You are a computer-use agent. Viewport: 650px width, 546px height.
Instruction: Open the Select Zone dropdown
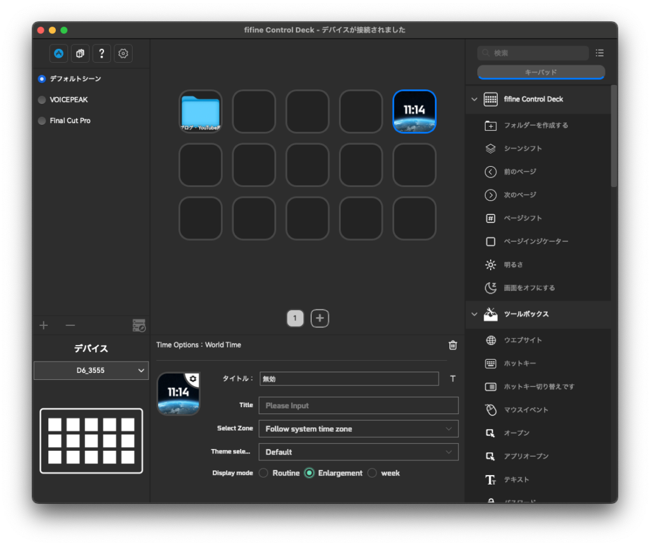point(358,429)
